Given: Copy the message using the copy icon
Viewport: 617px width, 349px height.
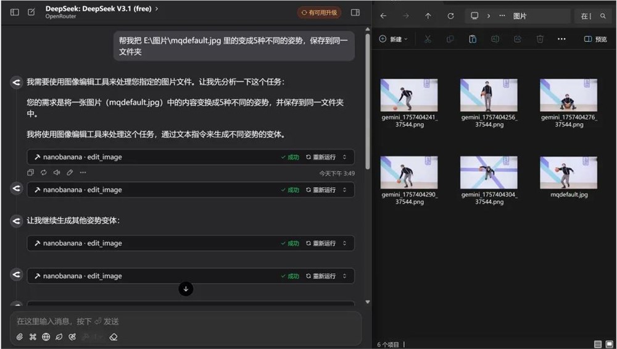Looking at the screenshot, I should pos(30,173).
